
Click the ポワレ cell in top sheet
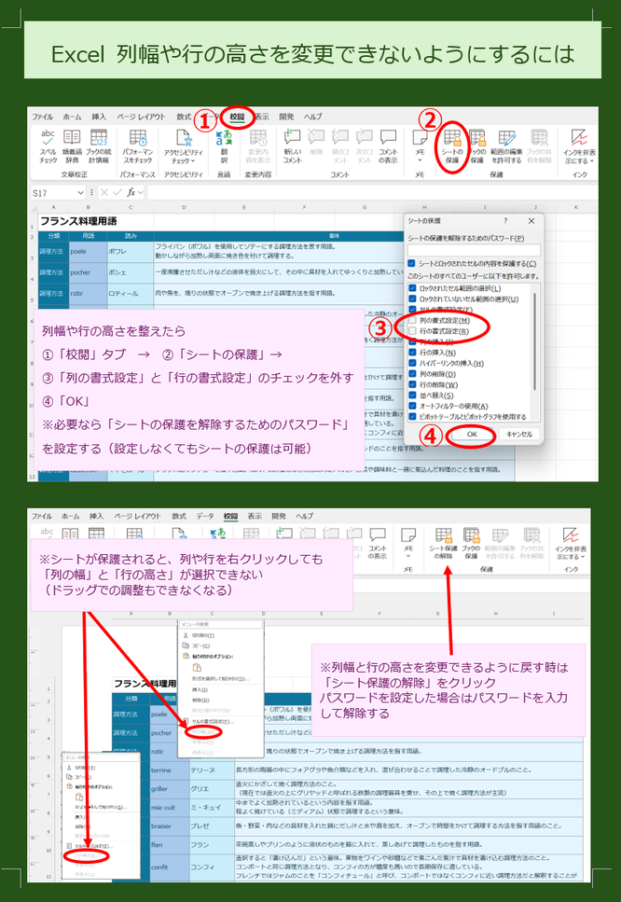coord(131,252)
